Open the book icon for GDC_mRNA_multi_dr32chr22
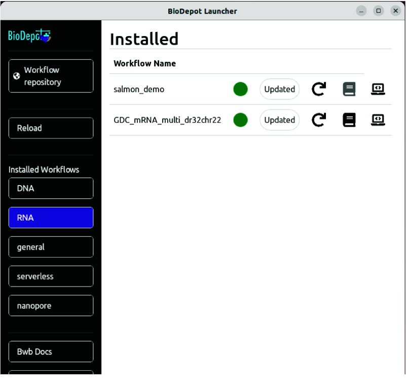Image resolution: width=406 pixels, height=388 pixels. pos(349,120)
